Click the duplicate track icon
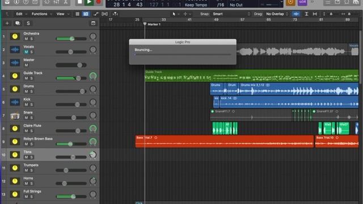This screenshot has width=363, height=204. [x=18, y=23]
